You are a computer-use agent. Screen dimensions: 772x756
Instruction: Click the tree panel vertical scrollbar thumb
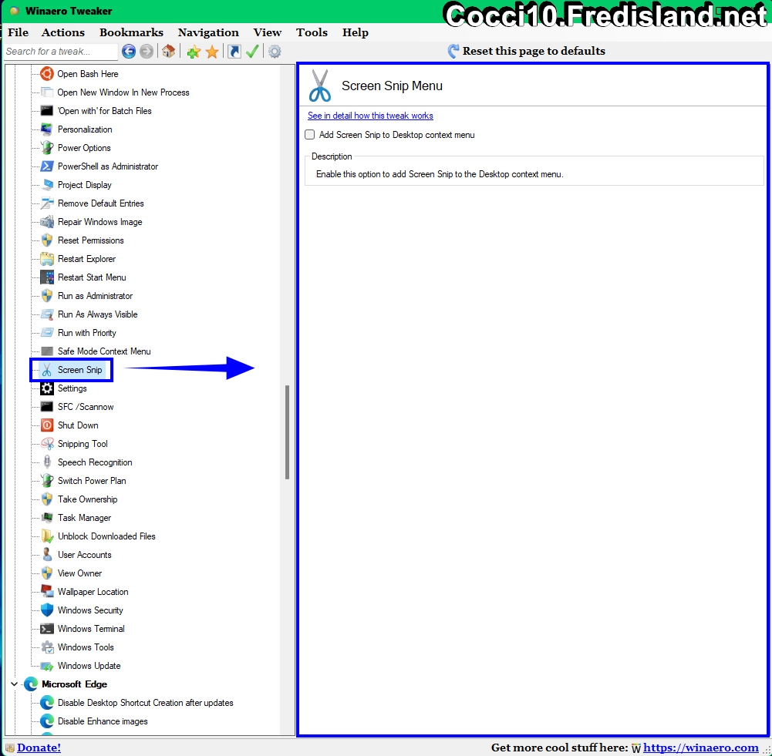(x=287, y=432)
